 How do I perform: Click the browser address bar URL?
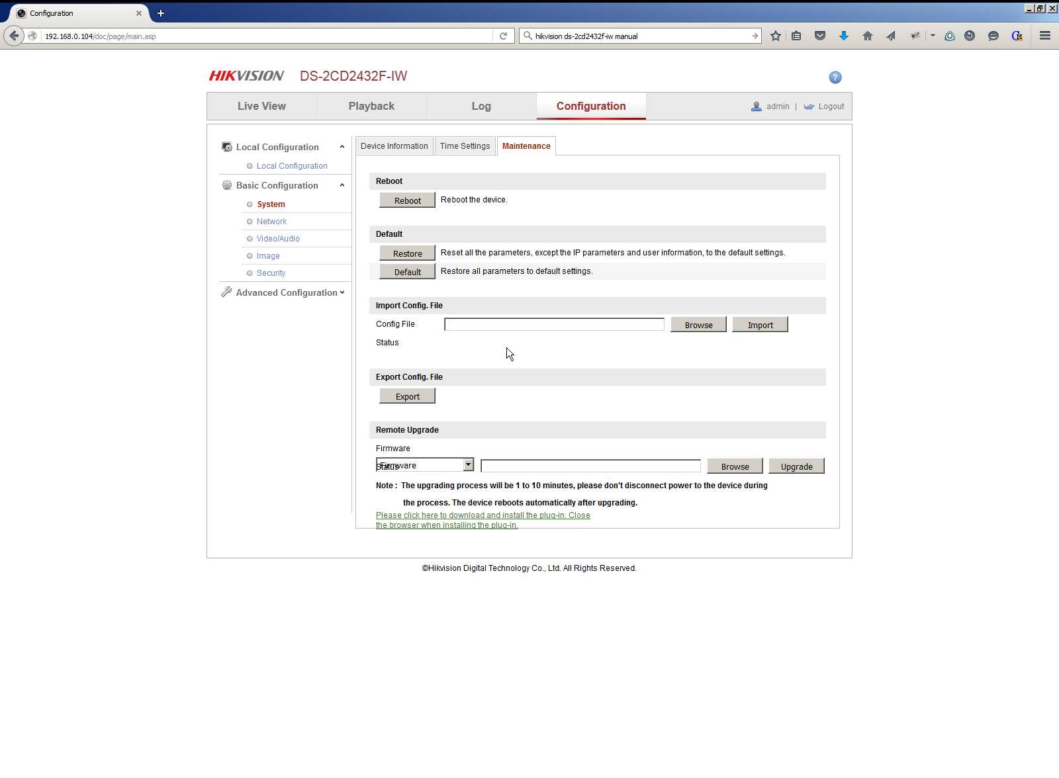(101, 36)
